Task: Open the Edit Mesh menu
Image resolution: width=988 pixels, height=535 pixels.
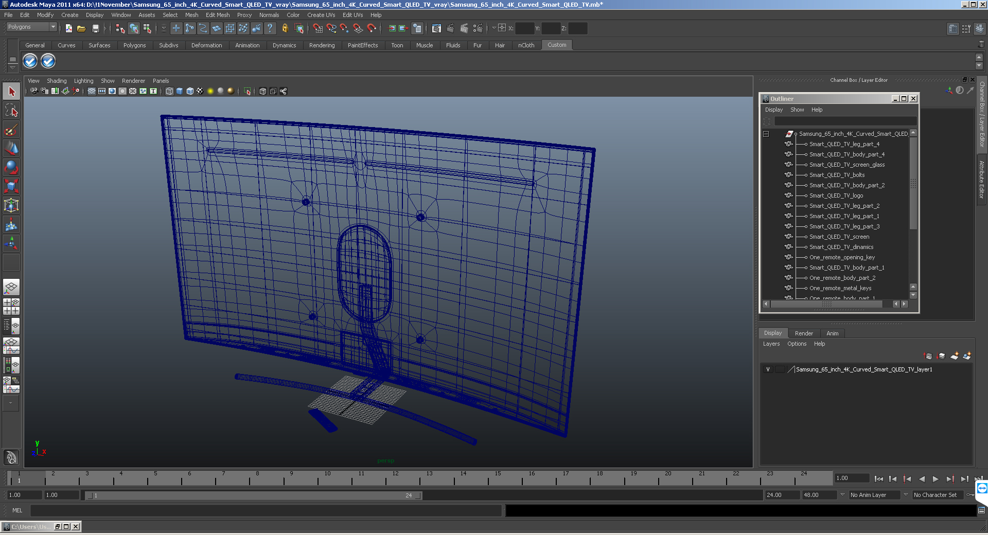Action: 218,15
